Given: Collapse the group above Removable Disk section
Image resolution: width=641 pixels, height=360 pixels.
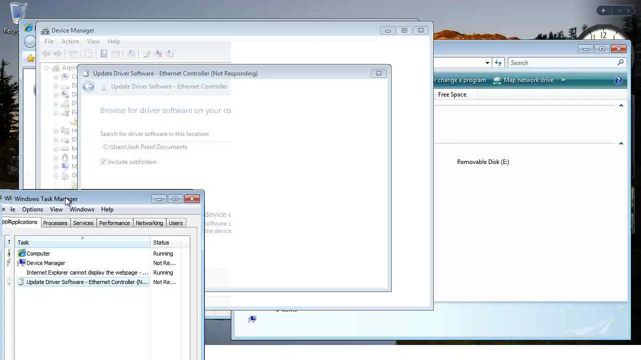Looking at the screenshot, I should 621,105.
